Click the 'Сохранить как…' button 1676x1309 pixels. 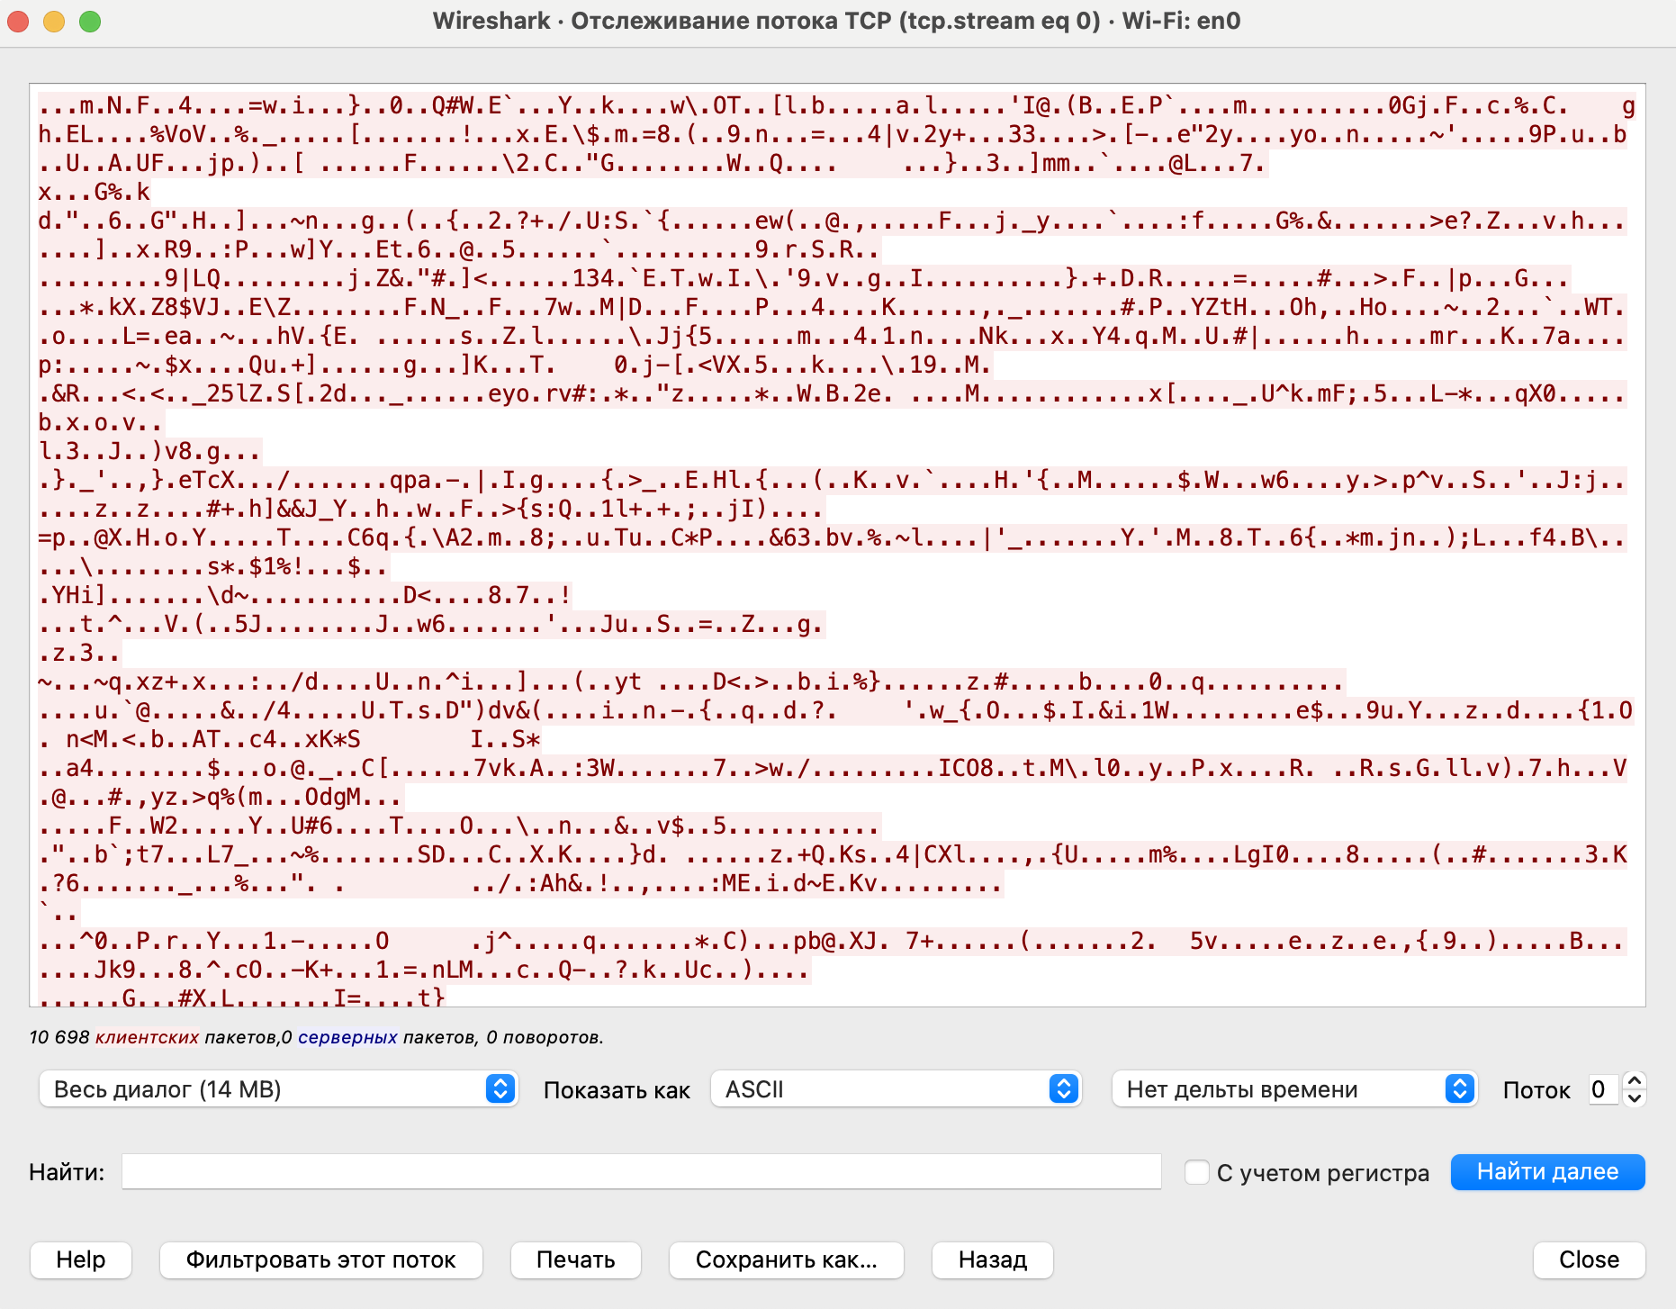pyautogui.click(x=786, y=1259)
